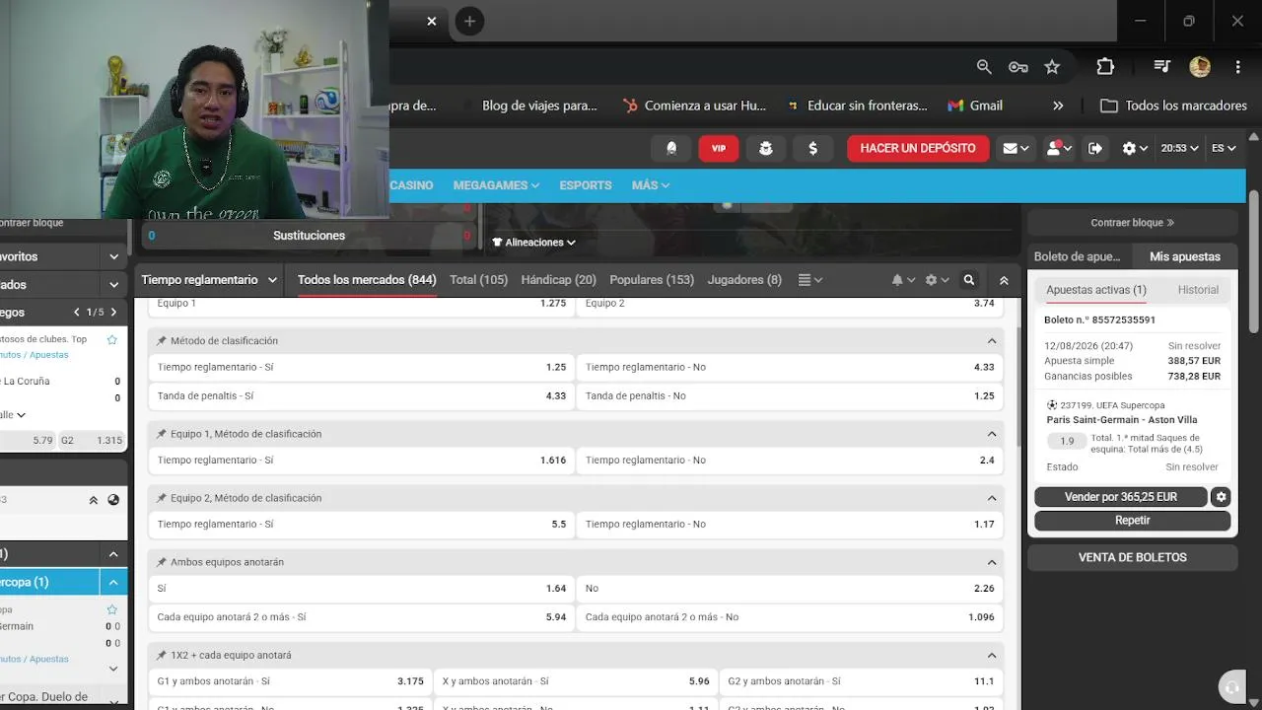Image resolution: width=1262 pixels, height=710 pixels.
Task: Switch to Todos los mercados (844) tab
Action: (x=367, y=280)
